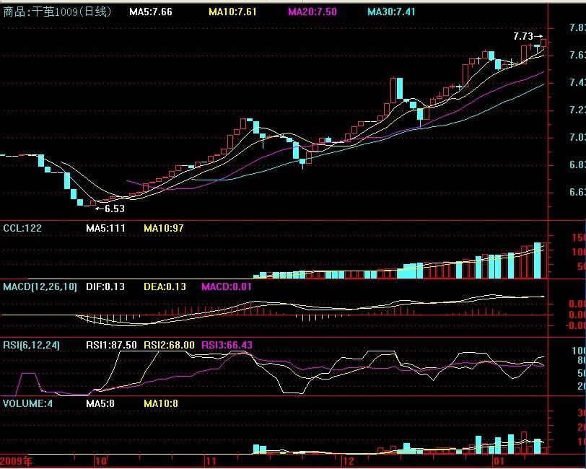The image size is (586, 469).
Task: Select the MA5:7.66 label in price panel
Action: (x=150, y=12)
